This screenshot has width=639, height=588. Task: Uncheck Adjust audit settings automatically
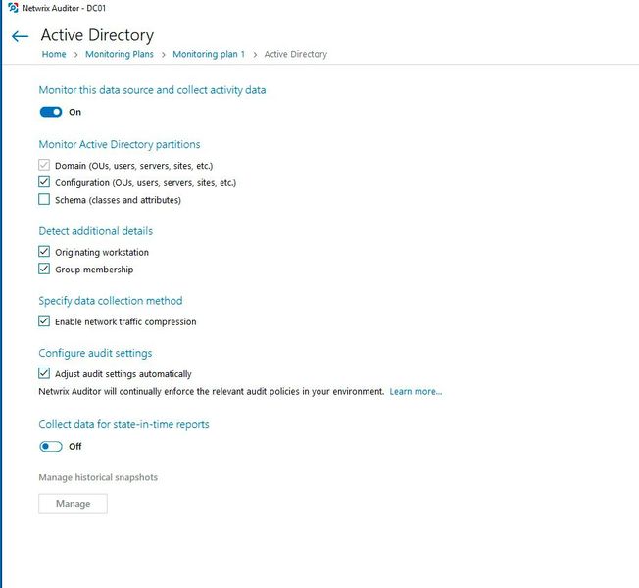(44, 373)
